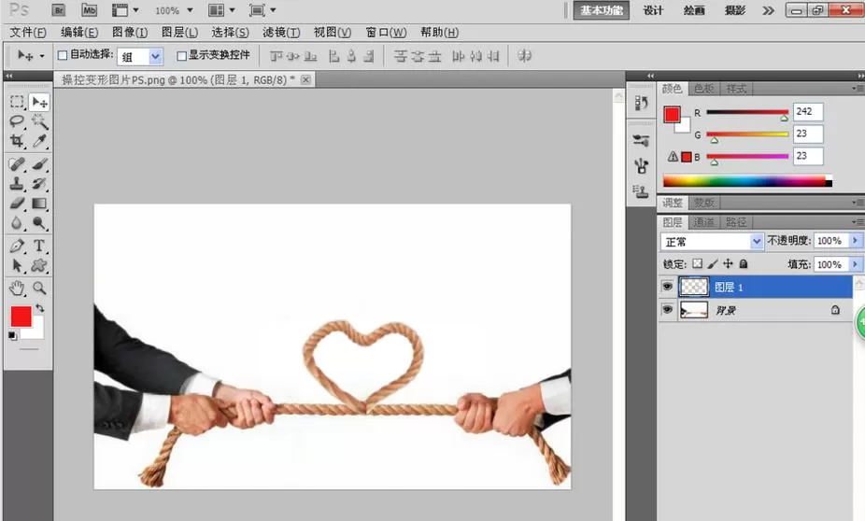The image size is (865, 521).
Task: Switch to the 设计 workspace
Action: [x=653, y=10]
